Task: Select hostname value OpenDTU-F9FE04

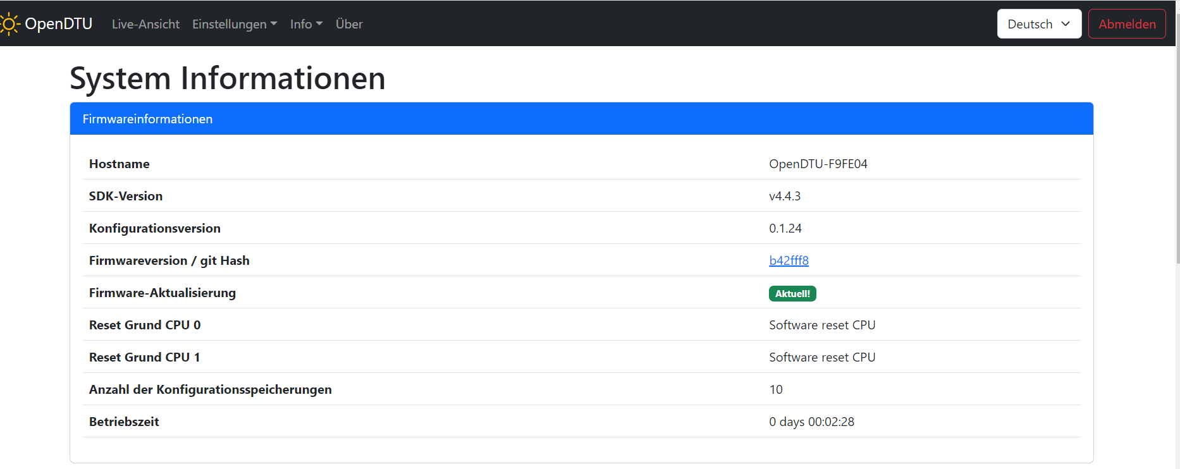Action: point(818,164)
